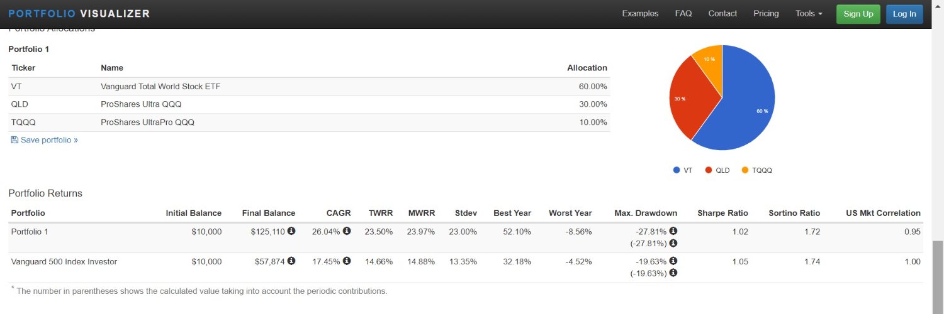Viewport: 944px width, 314px height.
Task: Open the Tools dropdown menu
Action: tap(809, 13)
